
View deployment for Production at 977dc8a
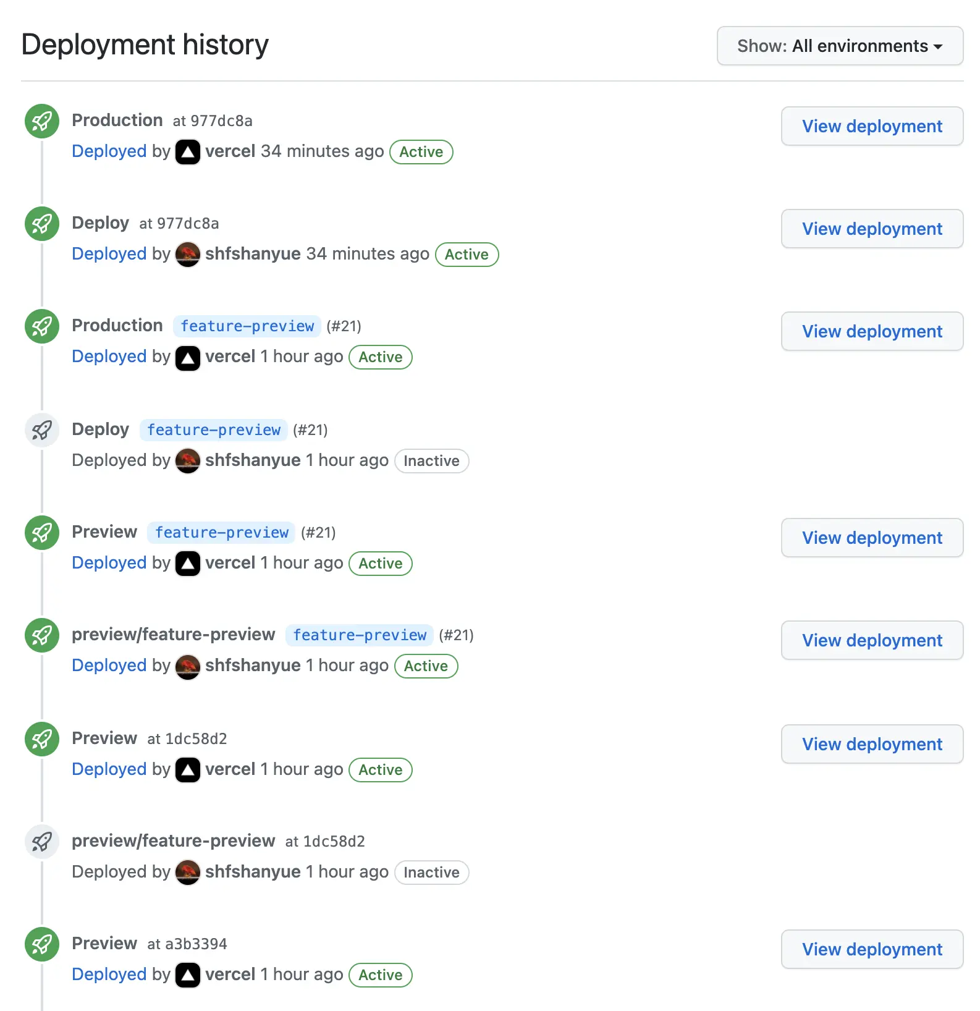[x=872, y=126]
